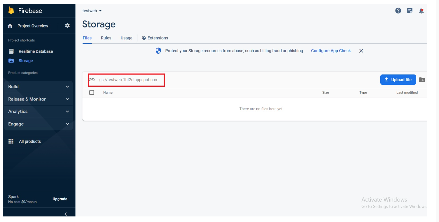439x222 pixels.
Task: Click the Upgrade plan button
Action: pos(60,199)
